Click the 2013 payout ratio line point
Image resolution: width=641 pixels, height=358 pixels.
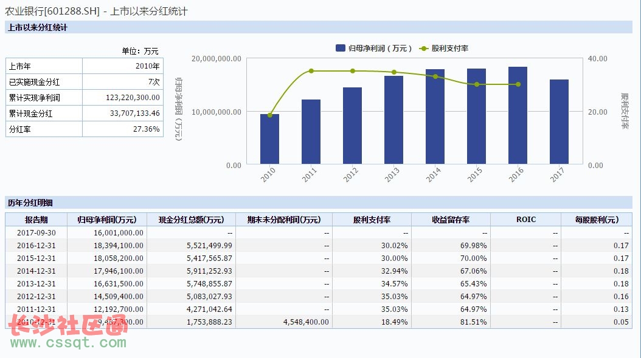coord(393,72)
